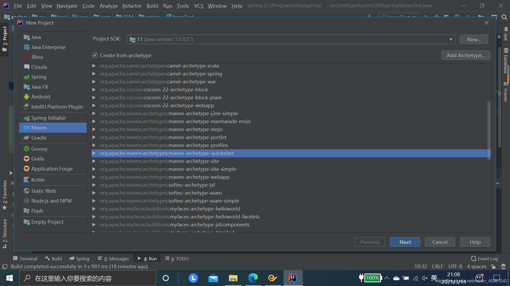Click 4 spaces indent indicator

click(x=477, y=266)
